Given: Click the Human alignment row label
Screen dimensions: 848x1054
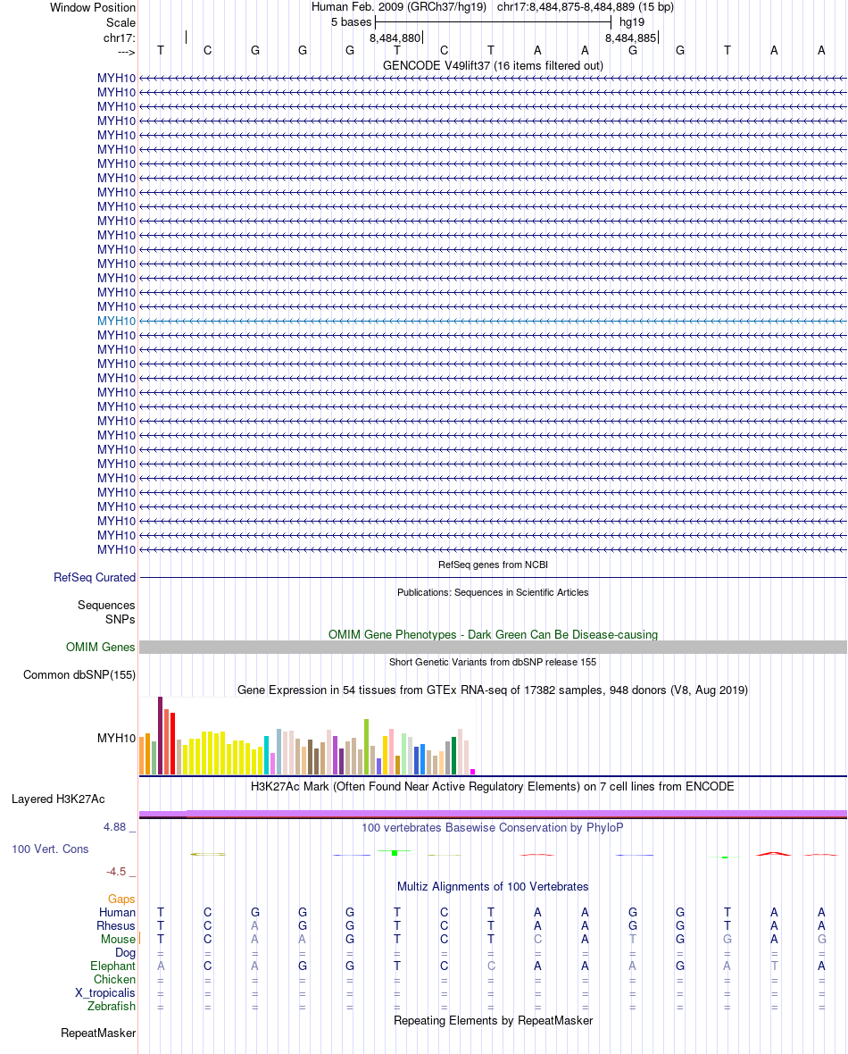Looking at the screenshot, I should pos(117,912).
